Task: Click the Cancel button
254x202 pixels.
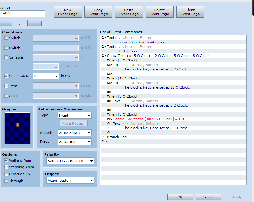Action: [208, 197]
